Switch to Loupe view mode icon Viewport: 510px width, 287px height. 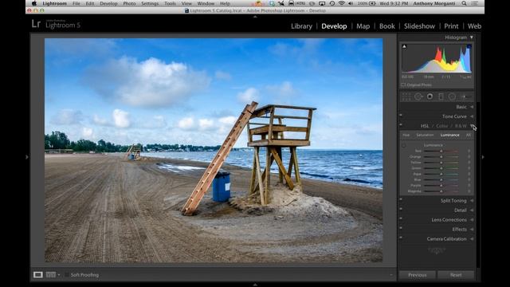pos(38,274)
